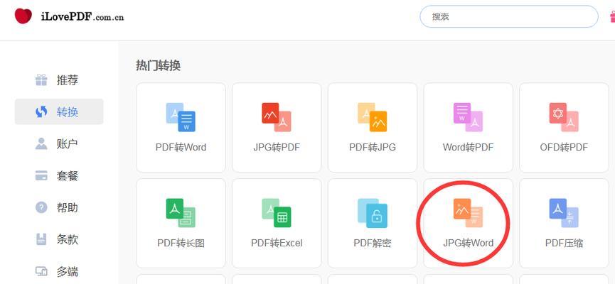Open the PDF转Word tool label

click(x=181, y=147)
